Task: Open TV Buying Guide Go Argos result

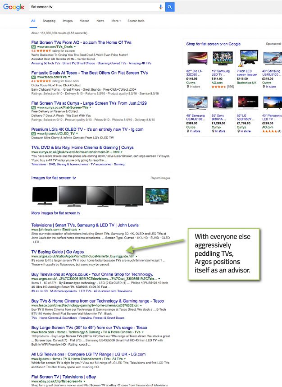Action: [x=57, y=252]
